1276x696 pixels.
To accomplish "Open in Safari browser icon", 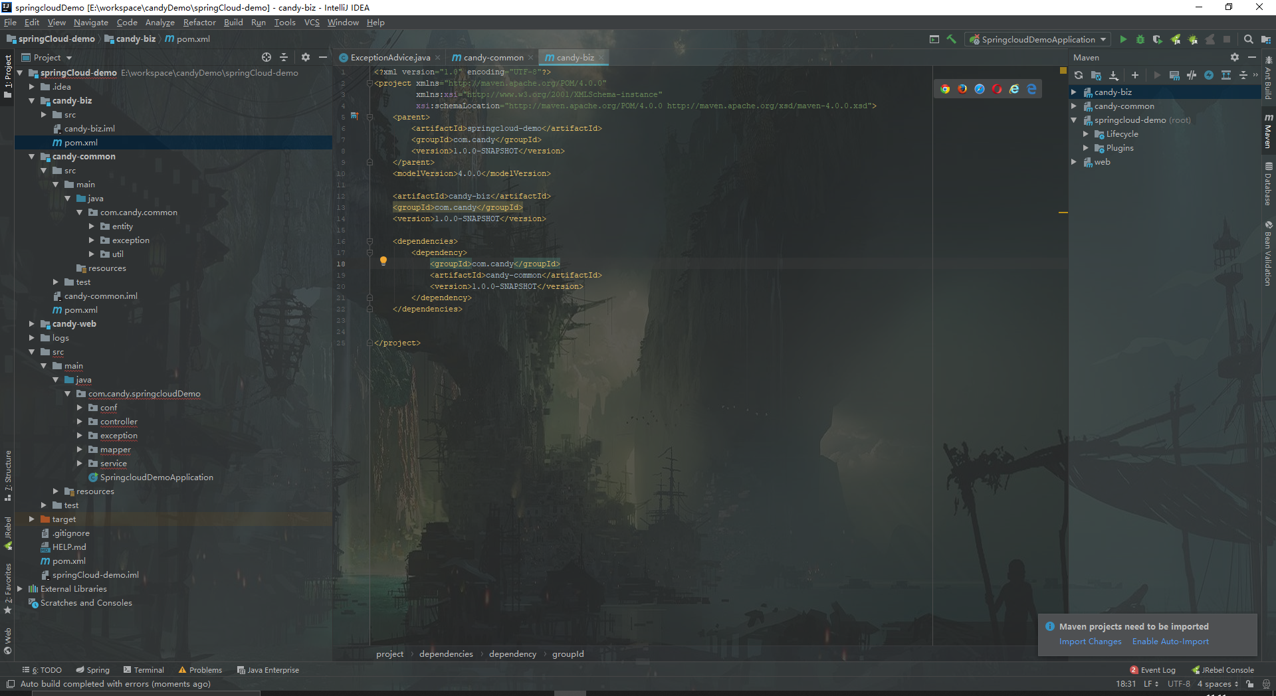I will tap(980, 89).
